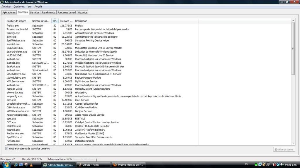The image size is (300, 168).
Task: Sort processes by the CPU column header
Action: pos(55,21)
